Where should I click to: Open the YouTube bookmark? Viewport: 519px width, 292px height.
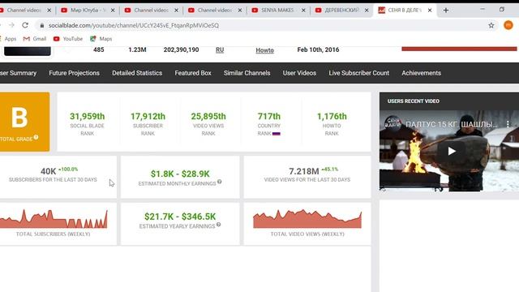pyautogui.click(x=68, y=39)
